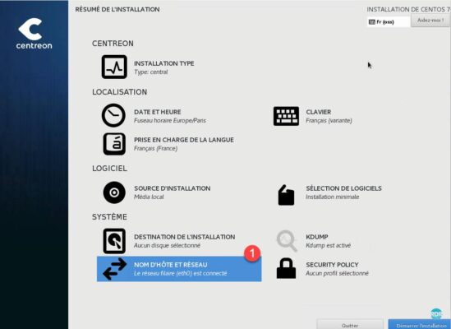Click the network arrows icon

click(x=114, y=269)
